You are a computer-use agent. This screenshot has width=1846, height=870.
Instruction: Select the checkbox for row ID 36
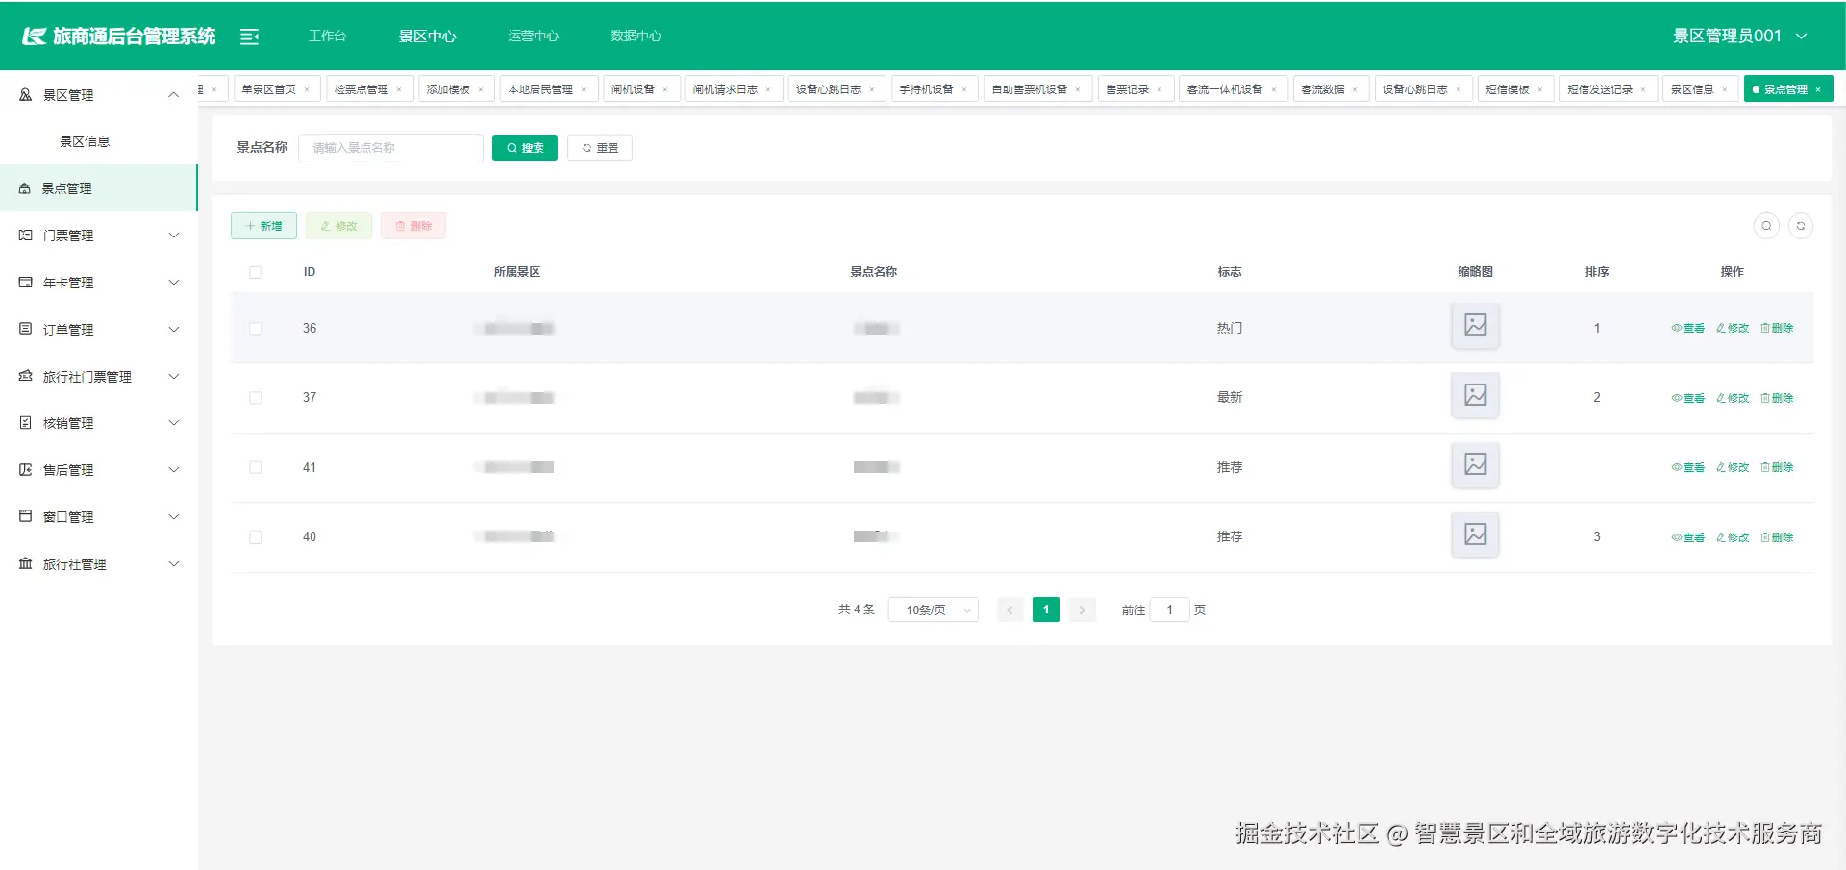coord(256,328)
